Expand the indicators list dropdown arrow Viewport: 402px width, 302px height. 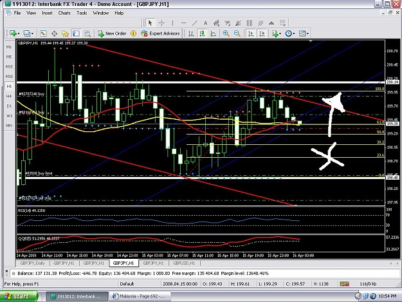point(280,33)
